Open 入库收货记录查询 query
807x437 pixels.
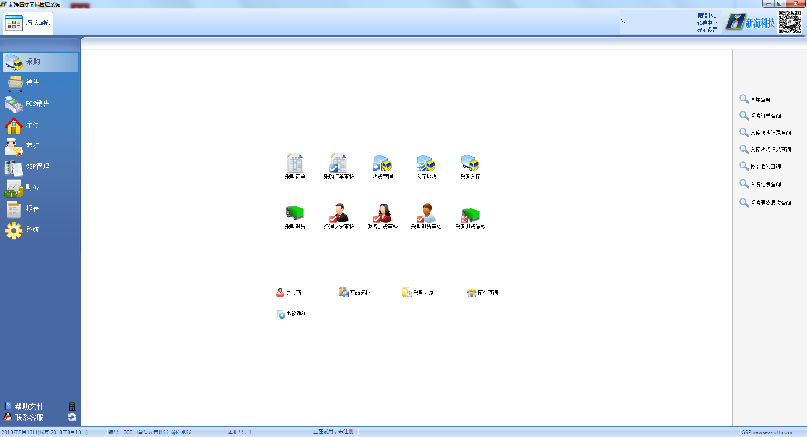pyautogui.click(x=765, y=150)
